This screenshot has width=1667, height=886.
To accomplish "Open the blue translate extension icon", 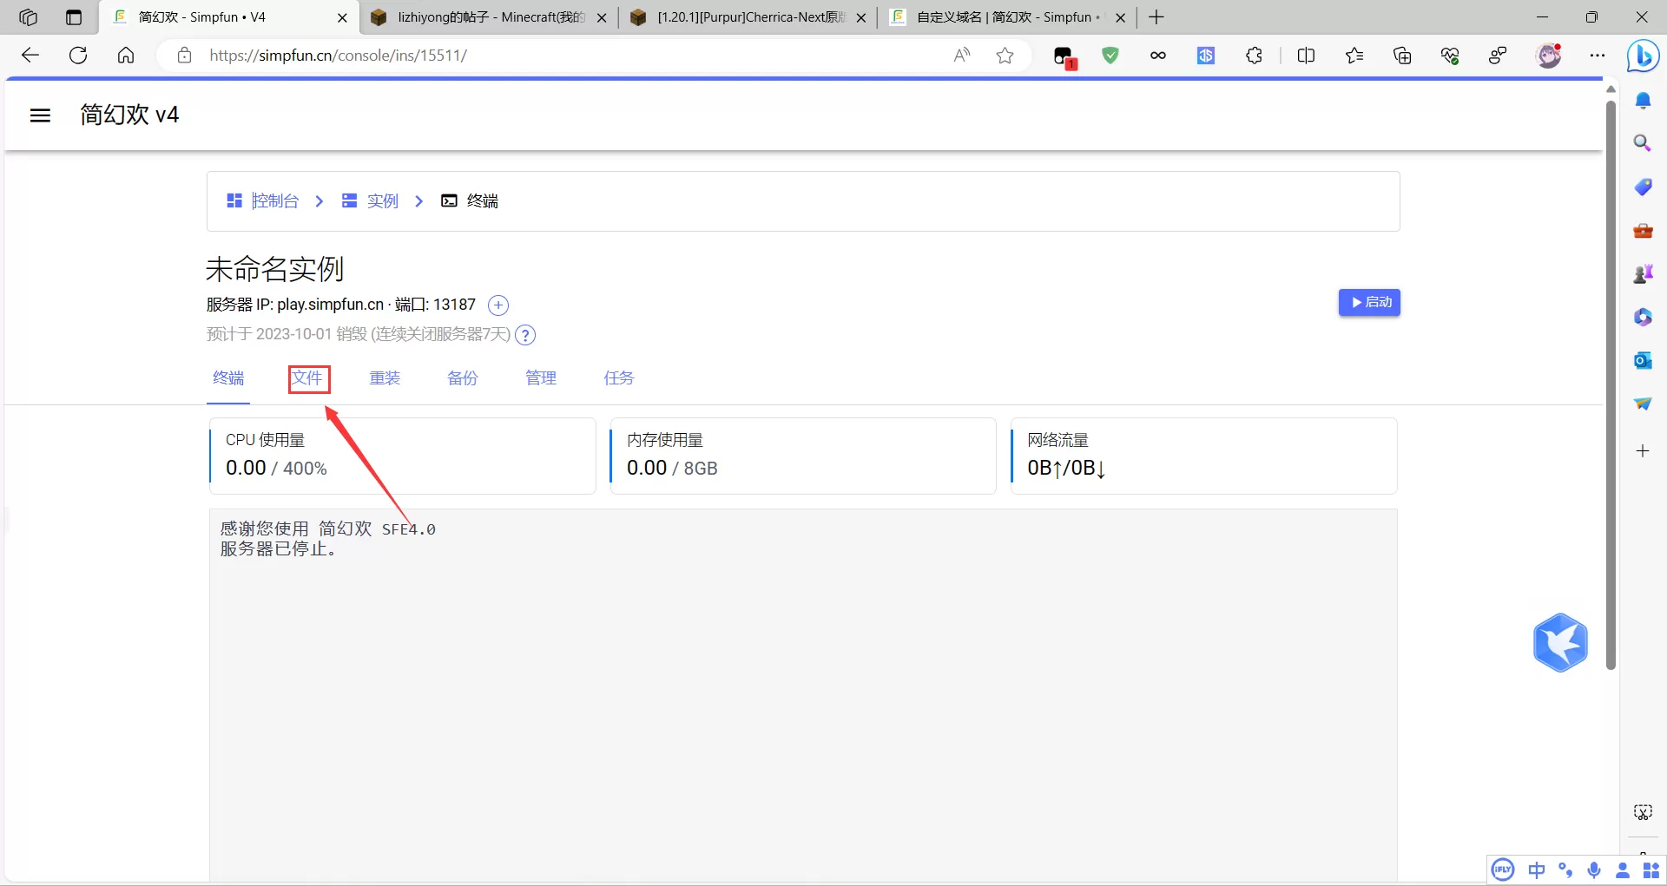I will [x=1206, y=56].
